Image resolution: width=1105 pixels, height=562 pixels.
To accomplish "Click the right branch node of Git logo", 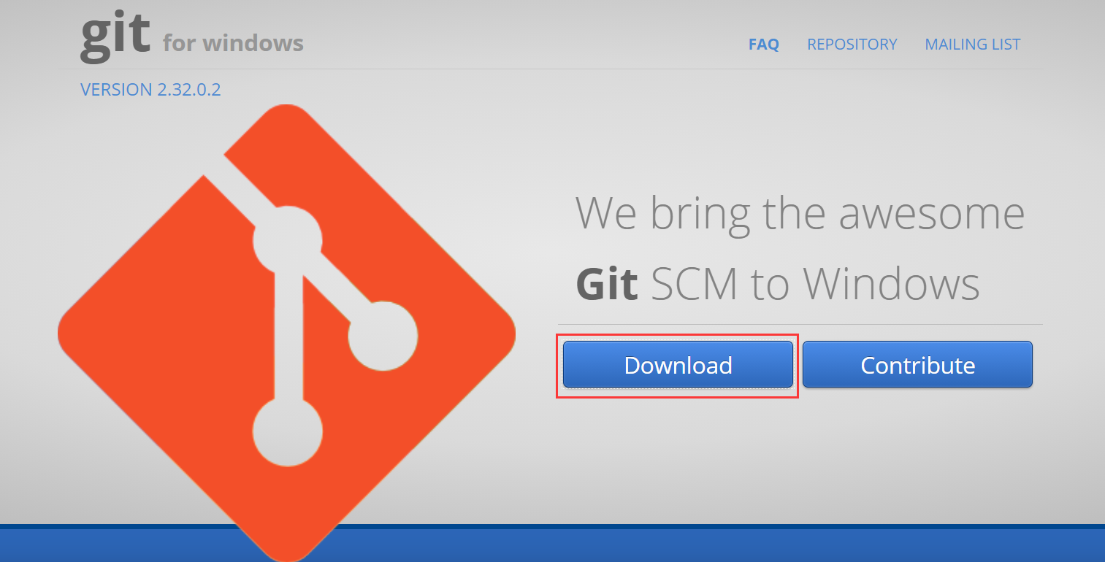I will tap(383, 336).
